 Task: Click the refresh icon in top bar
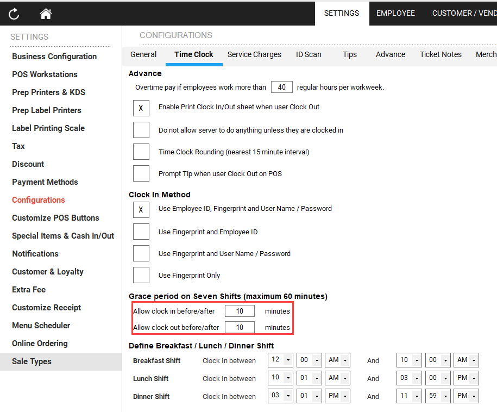point(14,14)
